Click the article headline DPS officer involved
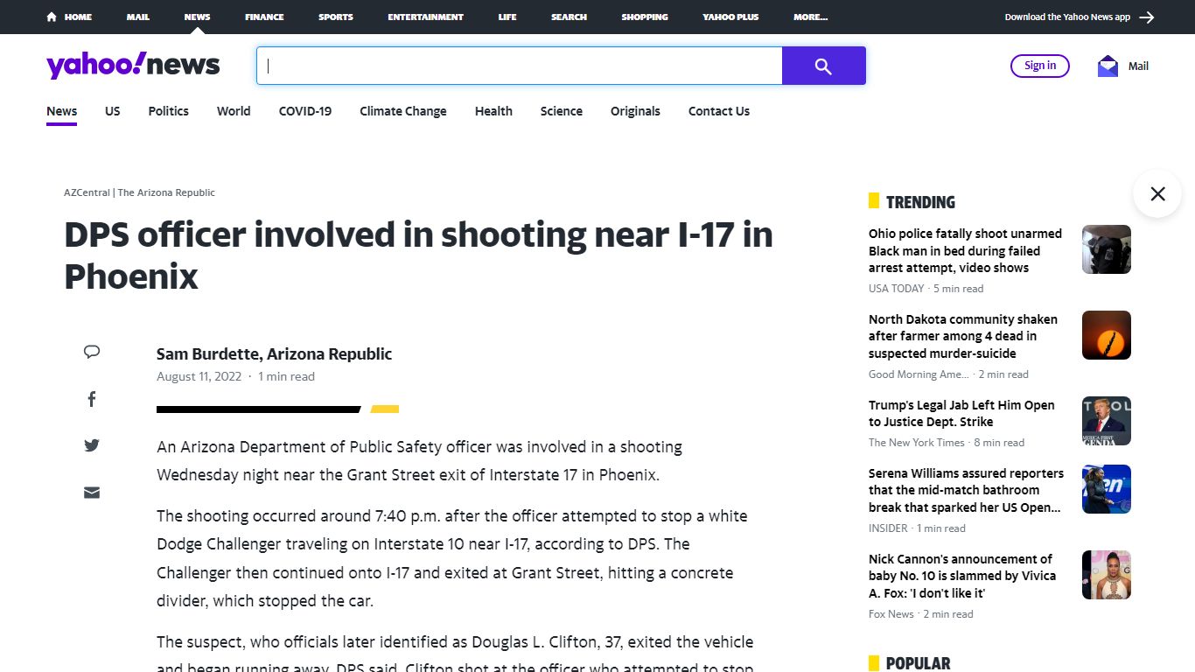The image size is (1195, 672). click(x=418, y=255)
